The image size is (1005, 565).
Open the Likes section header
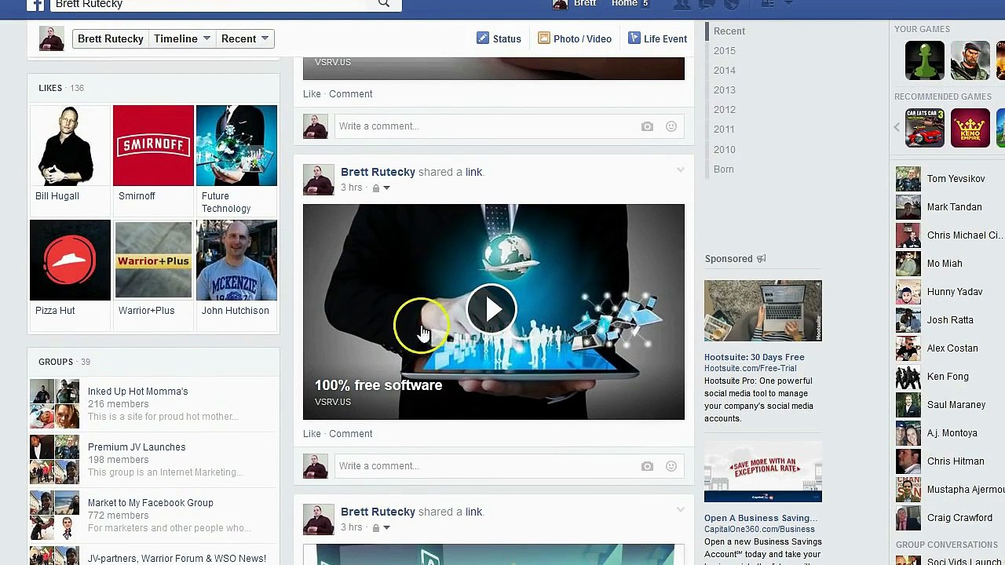click(x=50, y=88)
